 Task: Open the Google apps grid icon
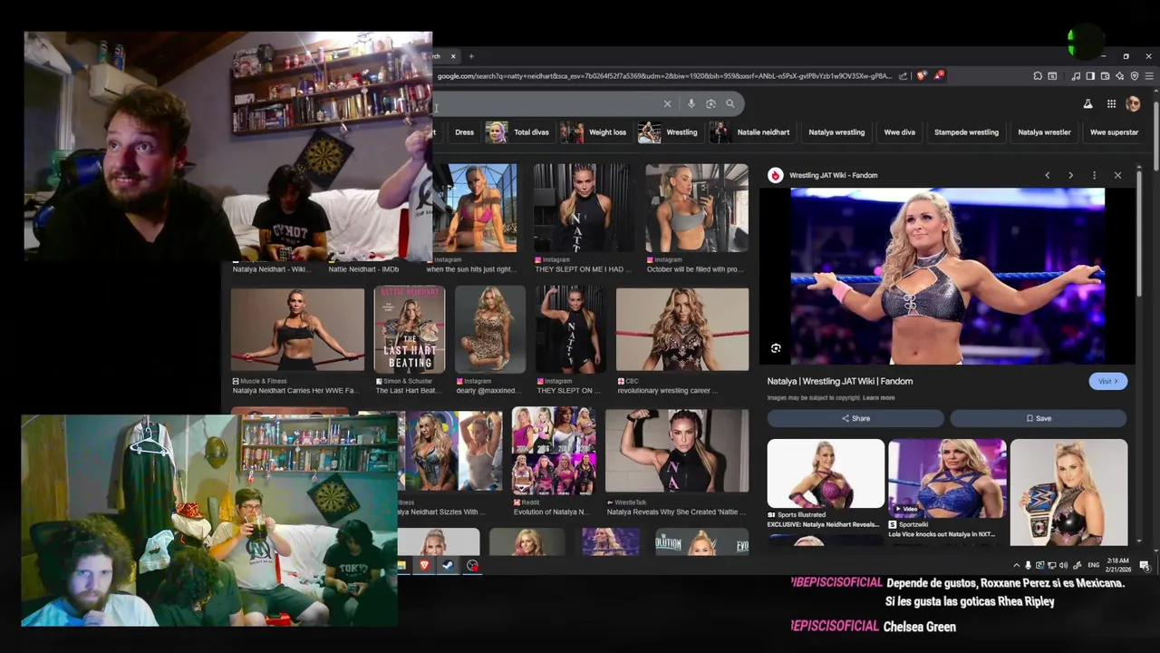[x=1111, y=104]
